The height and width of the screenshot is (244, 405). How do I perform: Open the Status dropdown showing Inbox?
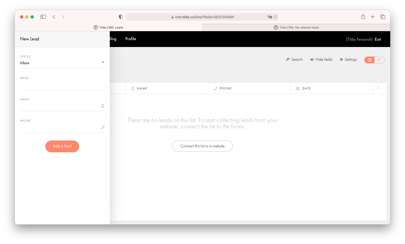[x=62, y=63]
